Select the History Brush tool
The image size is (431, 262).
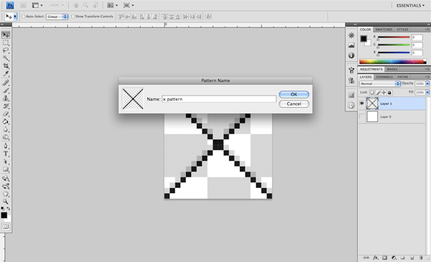pyautogui.click(x=6, y=106)
